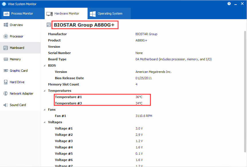This screenshot has height=167, width=247.
Task: Click the Sound Card speaker icon
Action: (x=6, y=105)
